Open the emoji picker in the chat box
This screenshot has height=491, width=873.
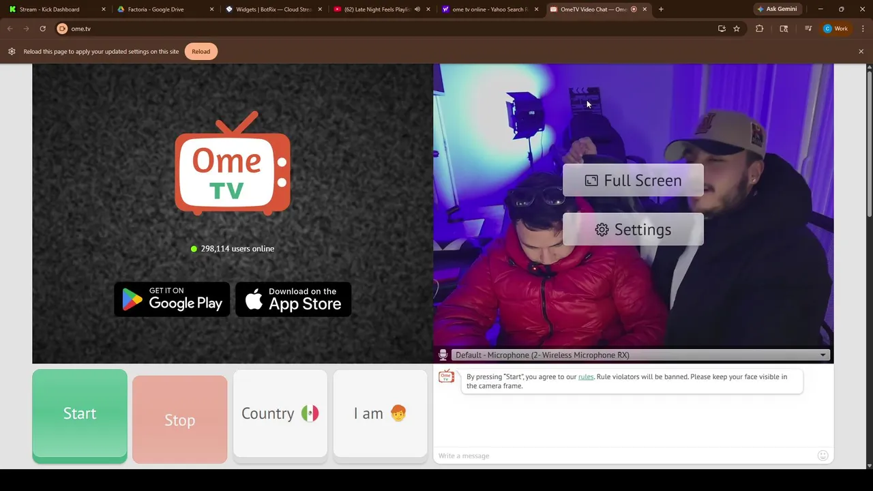point(823,456)
